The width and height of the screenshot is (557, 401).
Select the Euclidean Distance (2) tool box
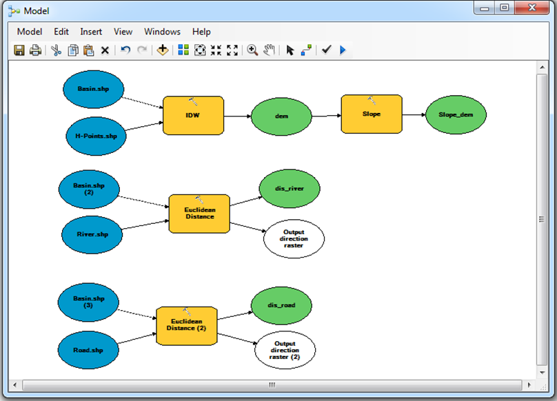pos(187,326)
